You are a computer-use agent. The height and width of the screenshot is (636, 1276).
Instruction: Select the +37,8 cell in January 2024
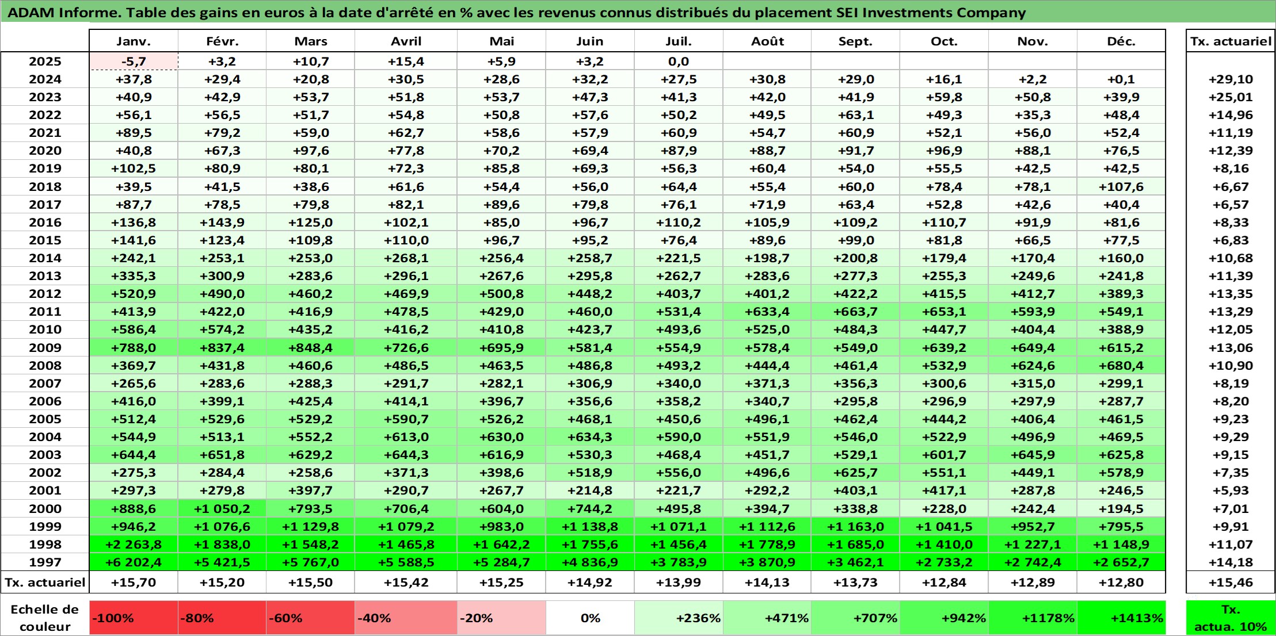pos(134,79)
